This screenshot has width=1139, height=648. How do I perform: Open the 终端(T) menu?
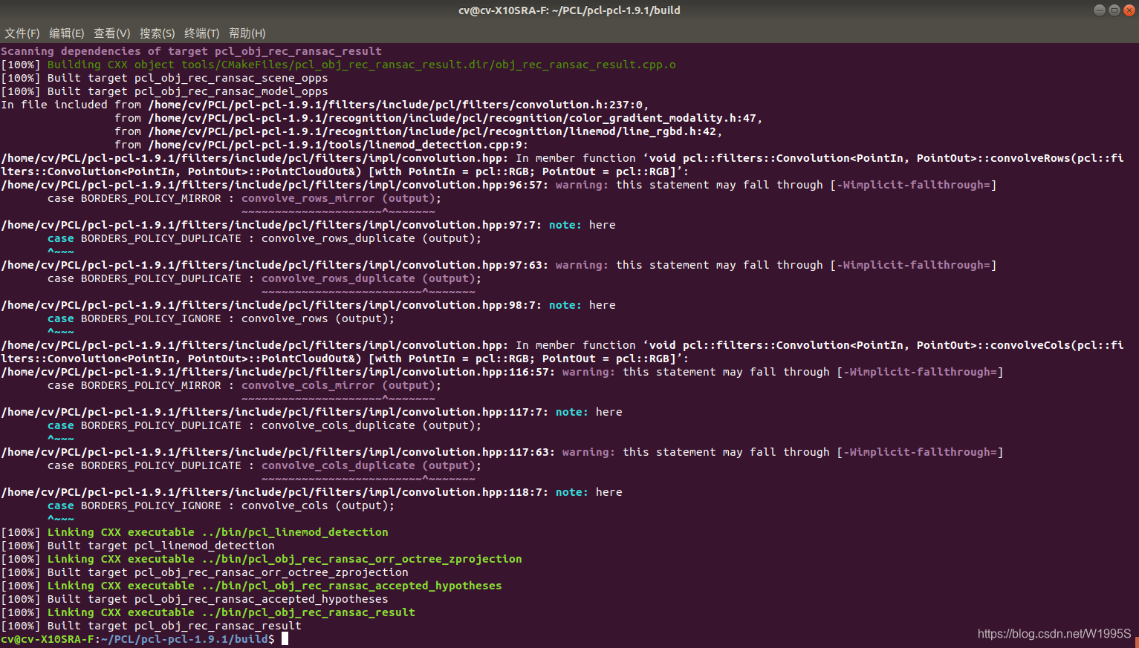[x=202, y=33]
